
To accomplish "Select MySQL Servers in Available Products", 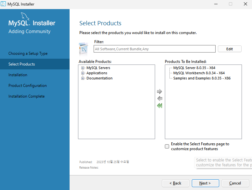I will [x=98, y=68].
